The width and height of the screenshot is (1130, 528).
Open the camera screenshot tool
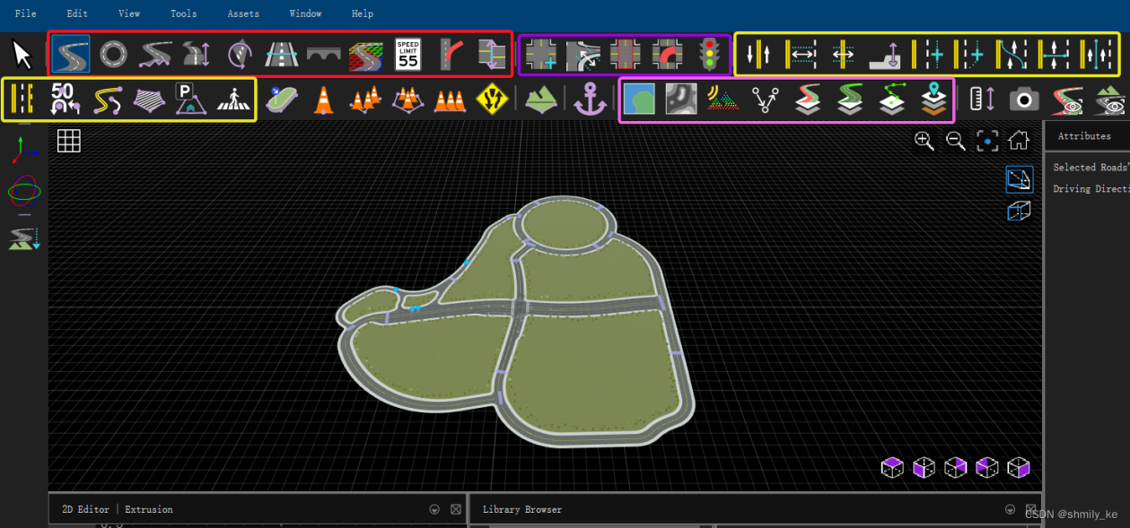tap(1024, 100)
